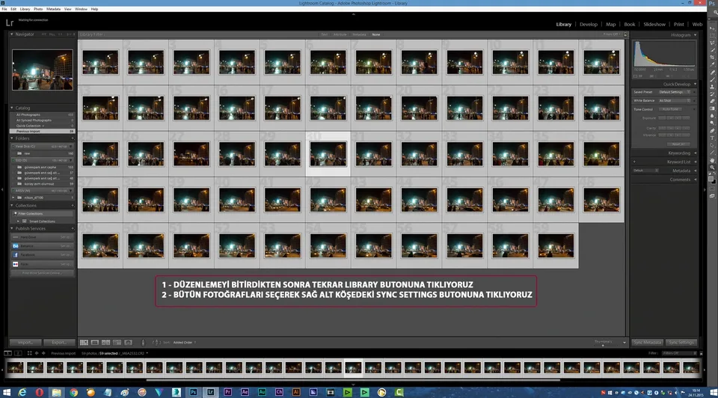Click the Sync Metadata button

pyautogui.click(x=648, y=342)
